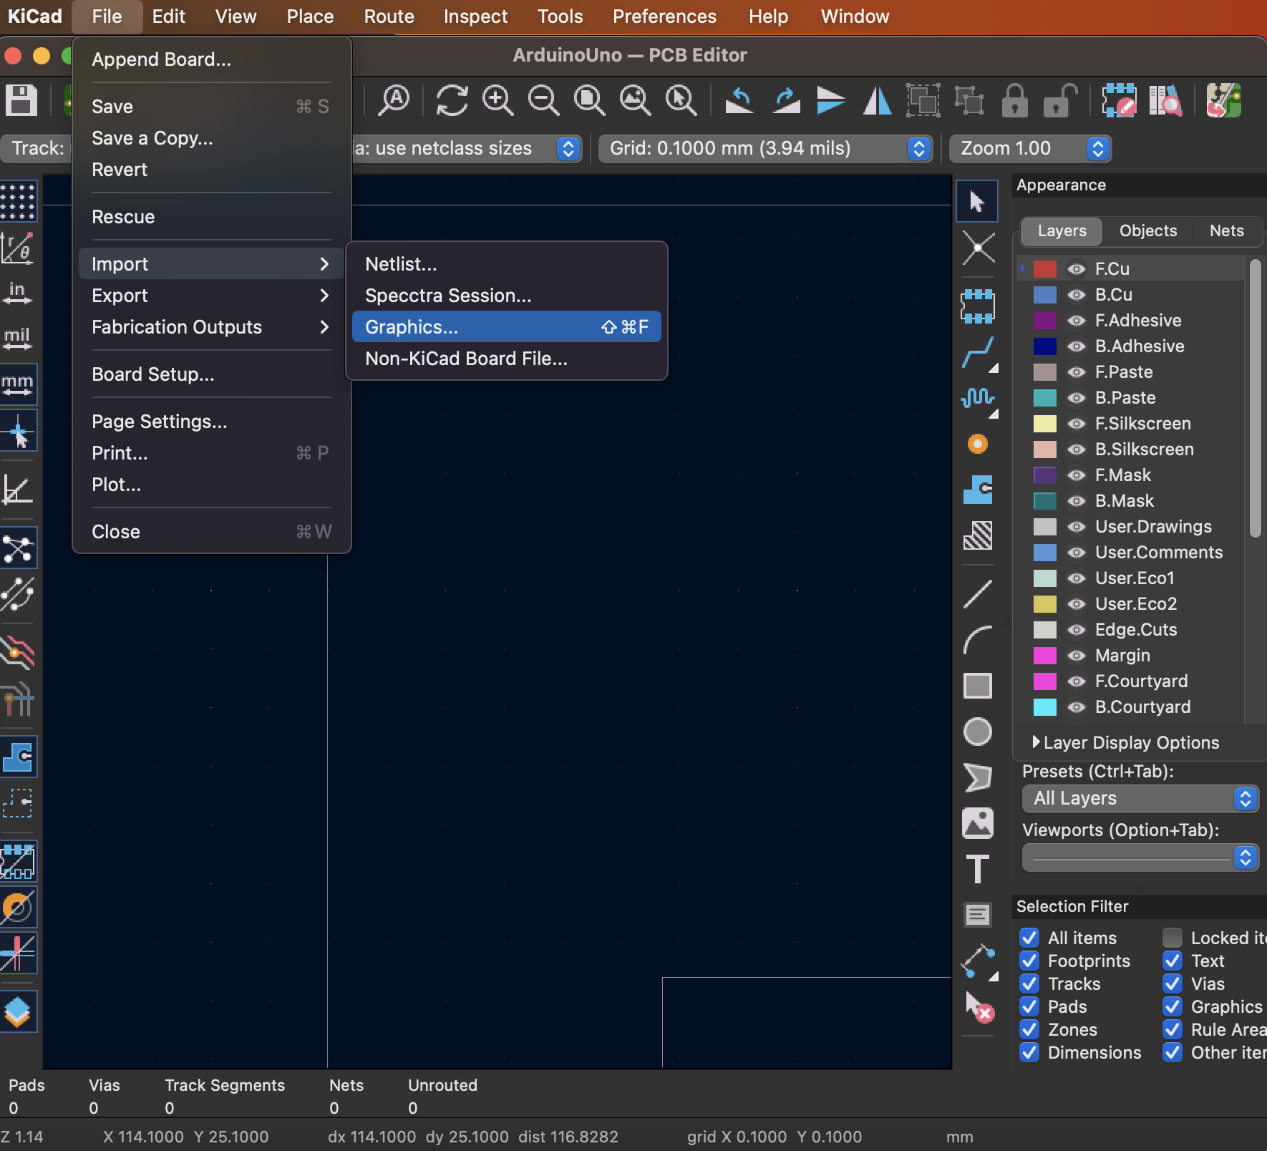Image resolution: width=1267 pixels, height=1151 pixels.
Task: Hide the B.Cu layer eye icon
Action: (1076, 295)
